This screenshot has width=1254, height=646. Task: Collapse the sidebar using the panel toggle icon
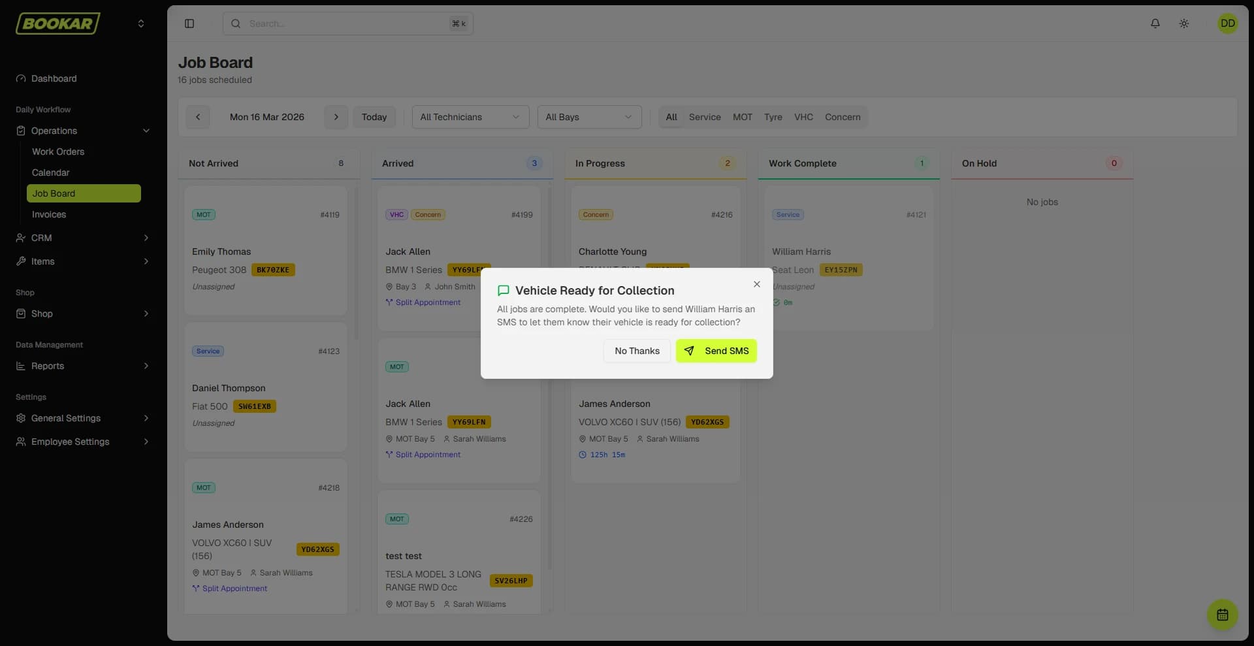[189, 24]
